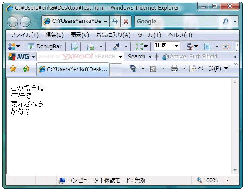Expand the address bar history dropdown
Image resolution: width=245 pixels, height=191 pixels.
(x=105, y=21)
